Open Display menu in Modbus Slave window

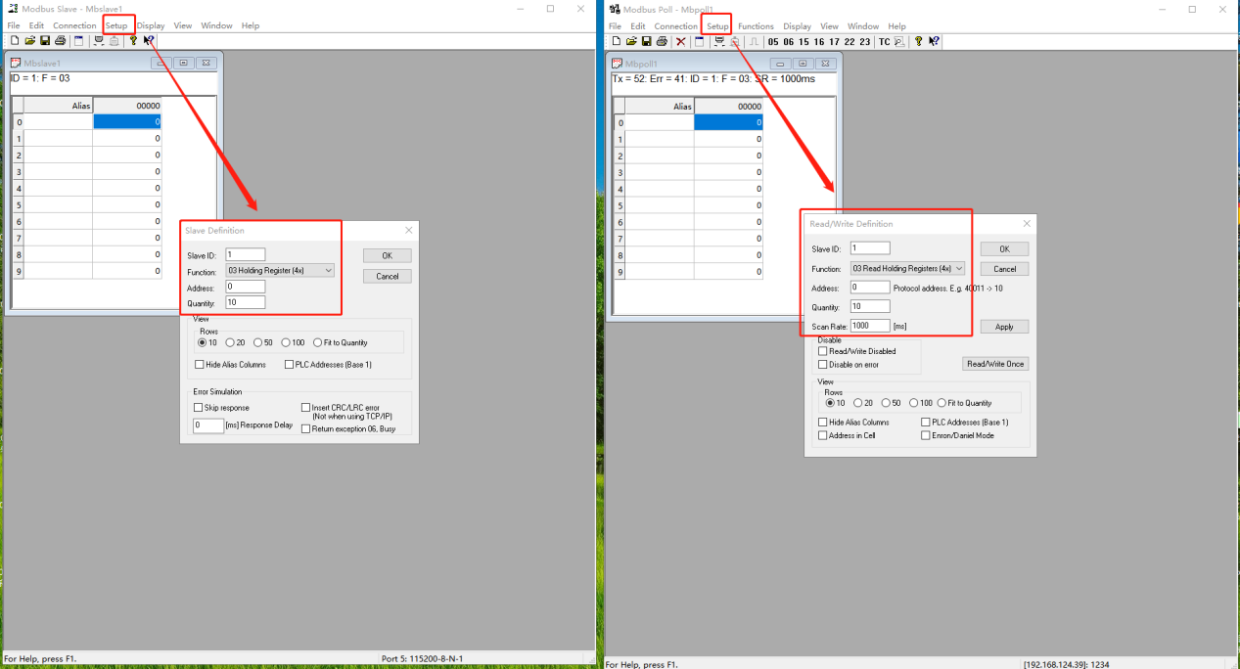click(151, 25)
